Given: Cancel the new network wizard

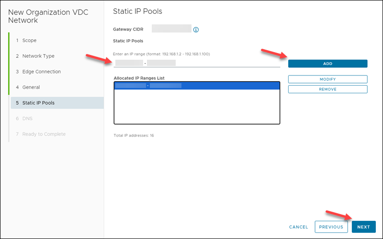Looking at the screenshot, I should 298,227.
